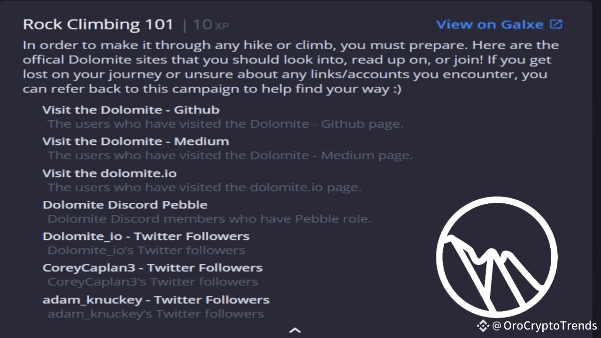Select Dolomite_io - Twitter Followers task
Image resolution: width=601 pixels, height=338 pixels.
coord(146,236)
